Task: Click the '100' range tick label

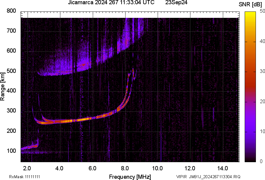Action: click(x=11, y=151)
